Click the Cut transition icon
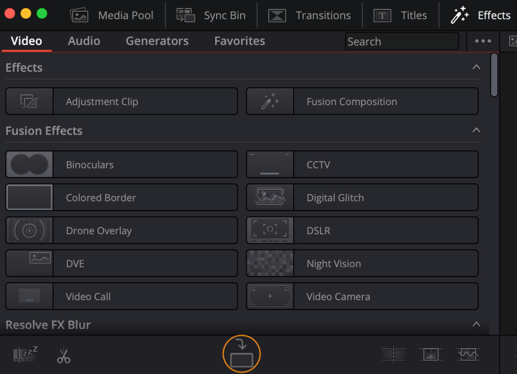 (393, 355)
